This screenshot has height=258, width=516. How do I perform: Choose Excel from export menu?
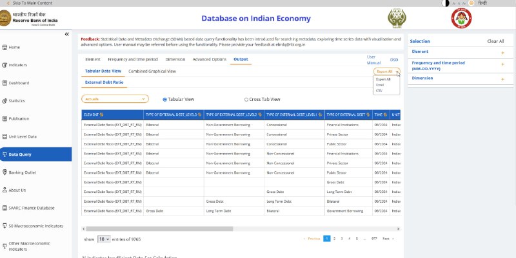[380, 85]
